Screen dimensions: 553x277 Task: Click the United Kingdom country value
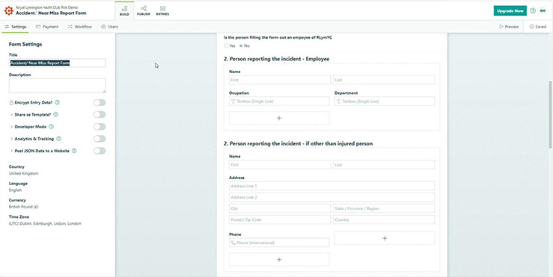click(x=24, y=173)
